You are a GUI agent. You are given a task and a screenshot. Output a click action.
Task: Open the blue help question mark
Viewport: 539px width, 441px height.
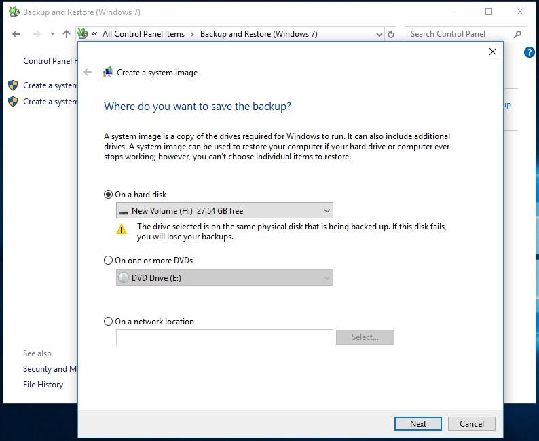click(x=529, y=52)
